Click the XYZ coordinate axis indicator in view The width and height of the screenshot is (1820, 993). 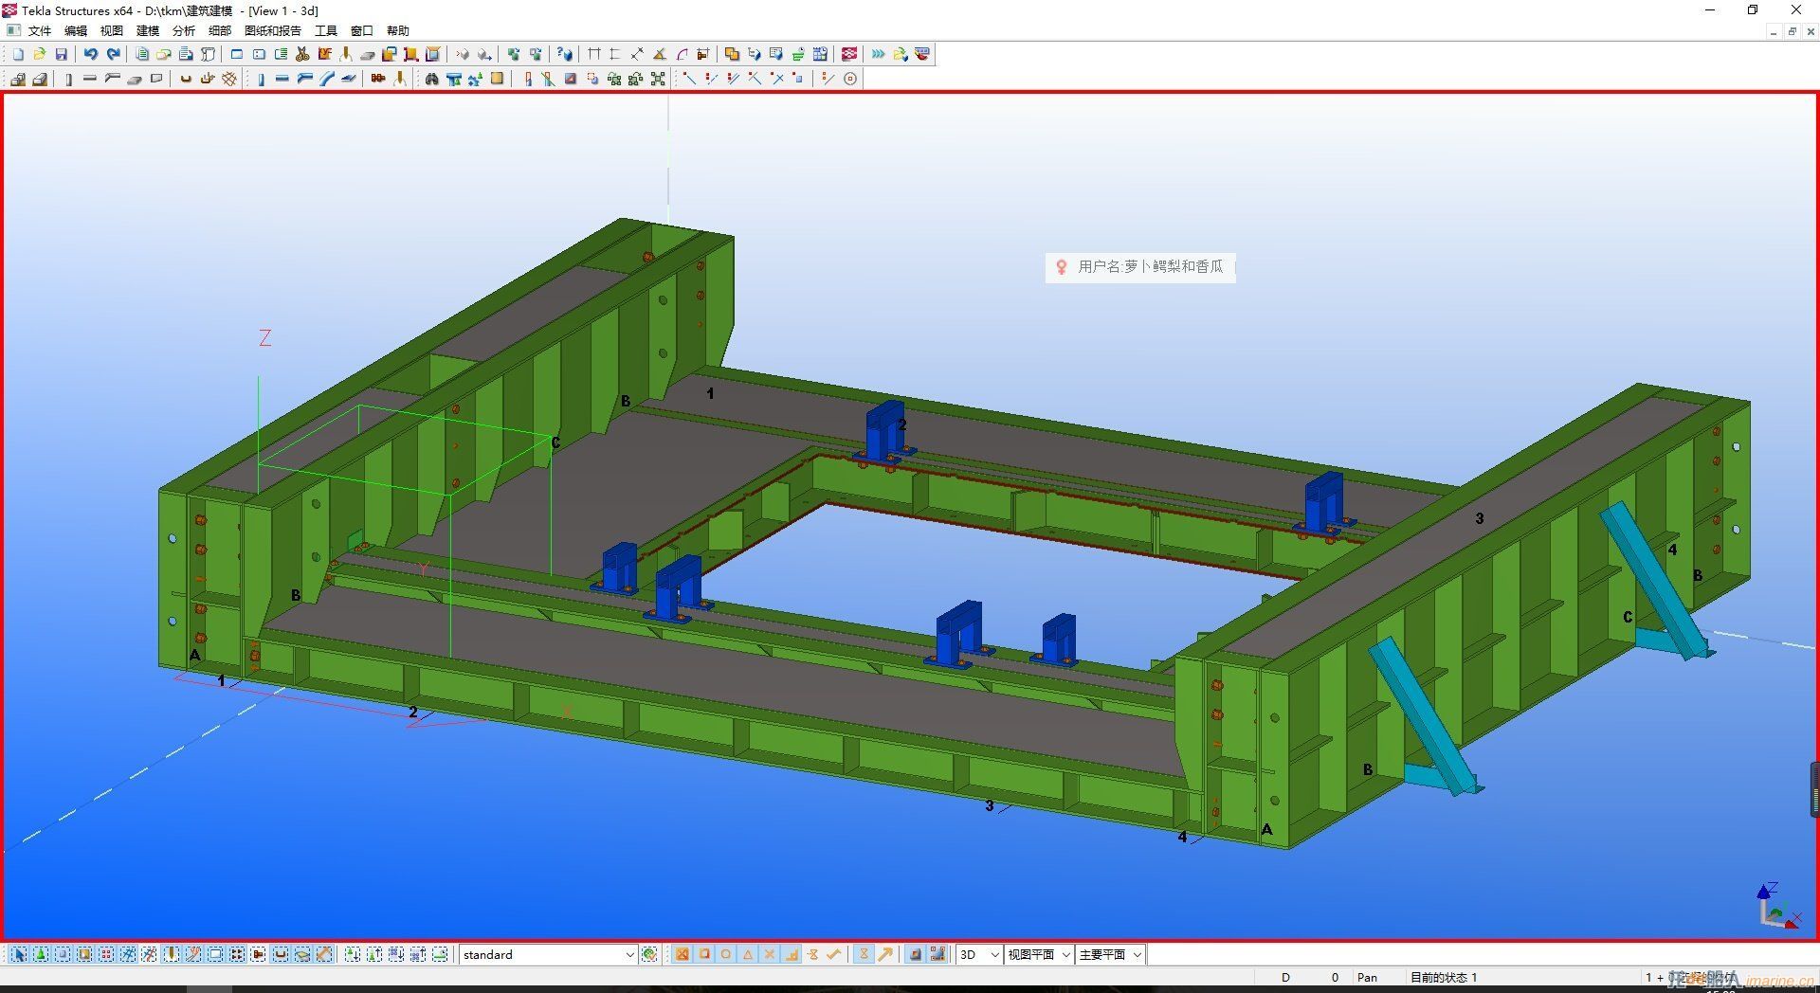[1777, 907]
